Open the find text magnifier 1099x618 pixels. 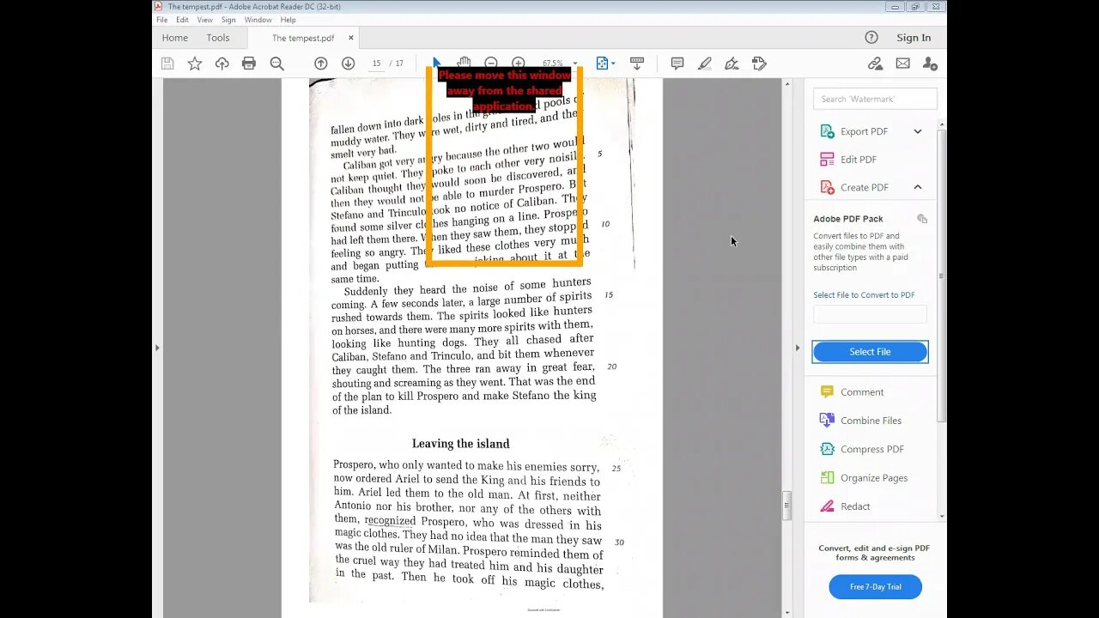(276, 64)
